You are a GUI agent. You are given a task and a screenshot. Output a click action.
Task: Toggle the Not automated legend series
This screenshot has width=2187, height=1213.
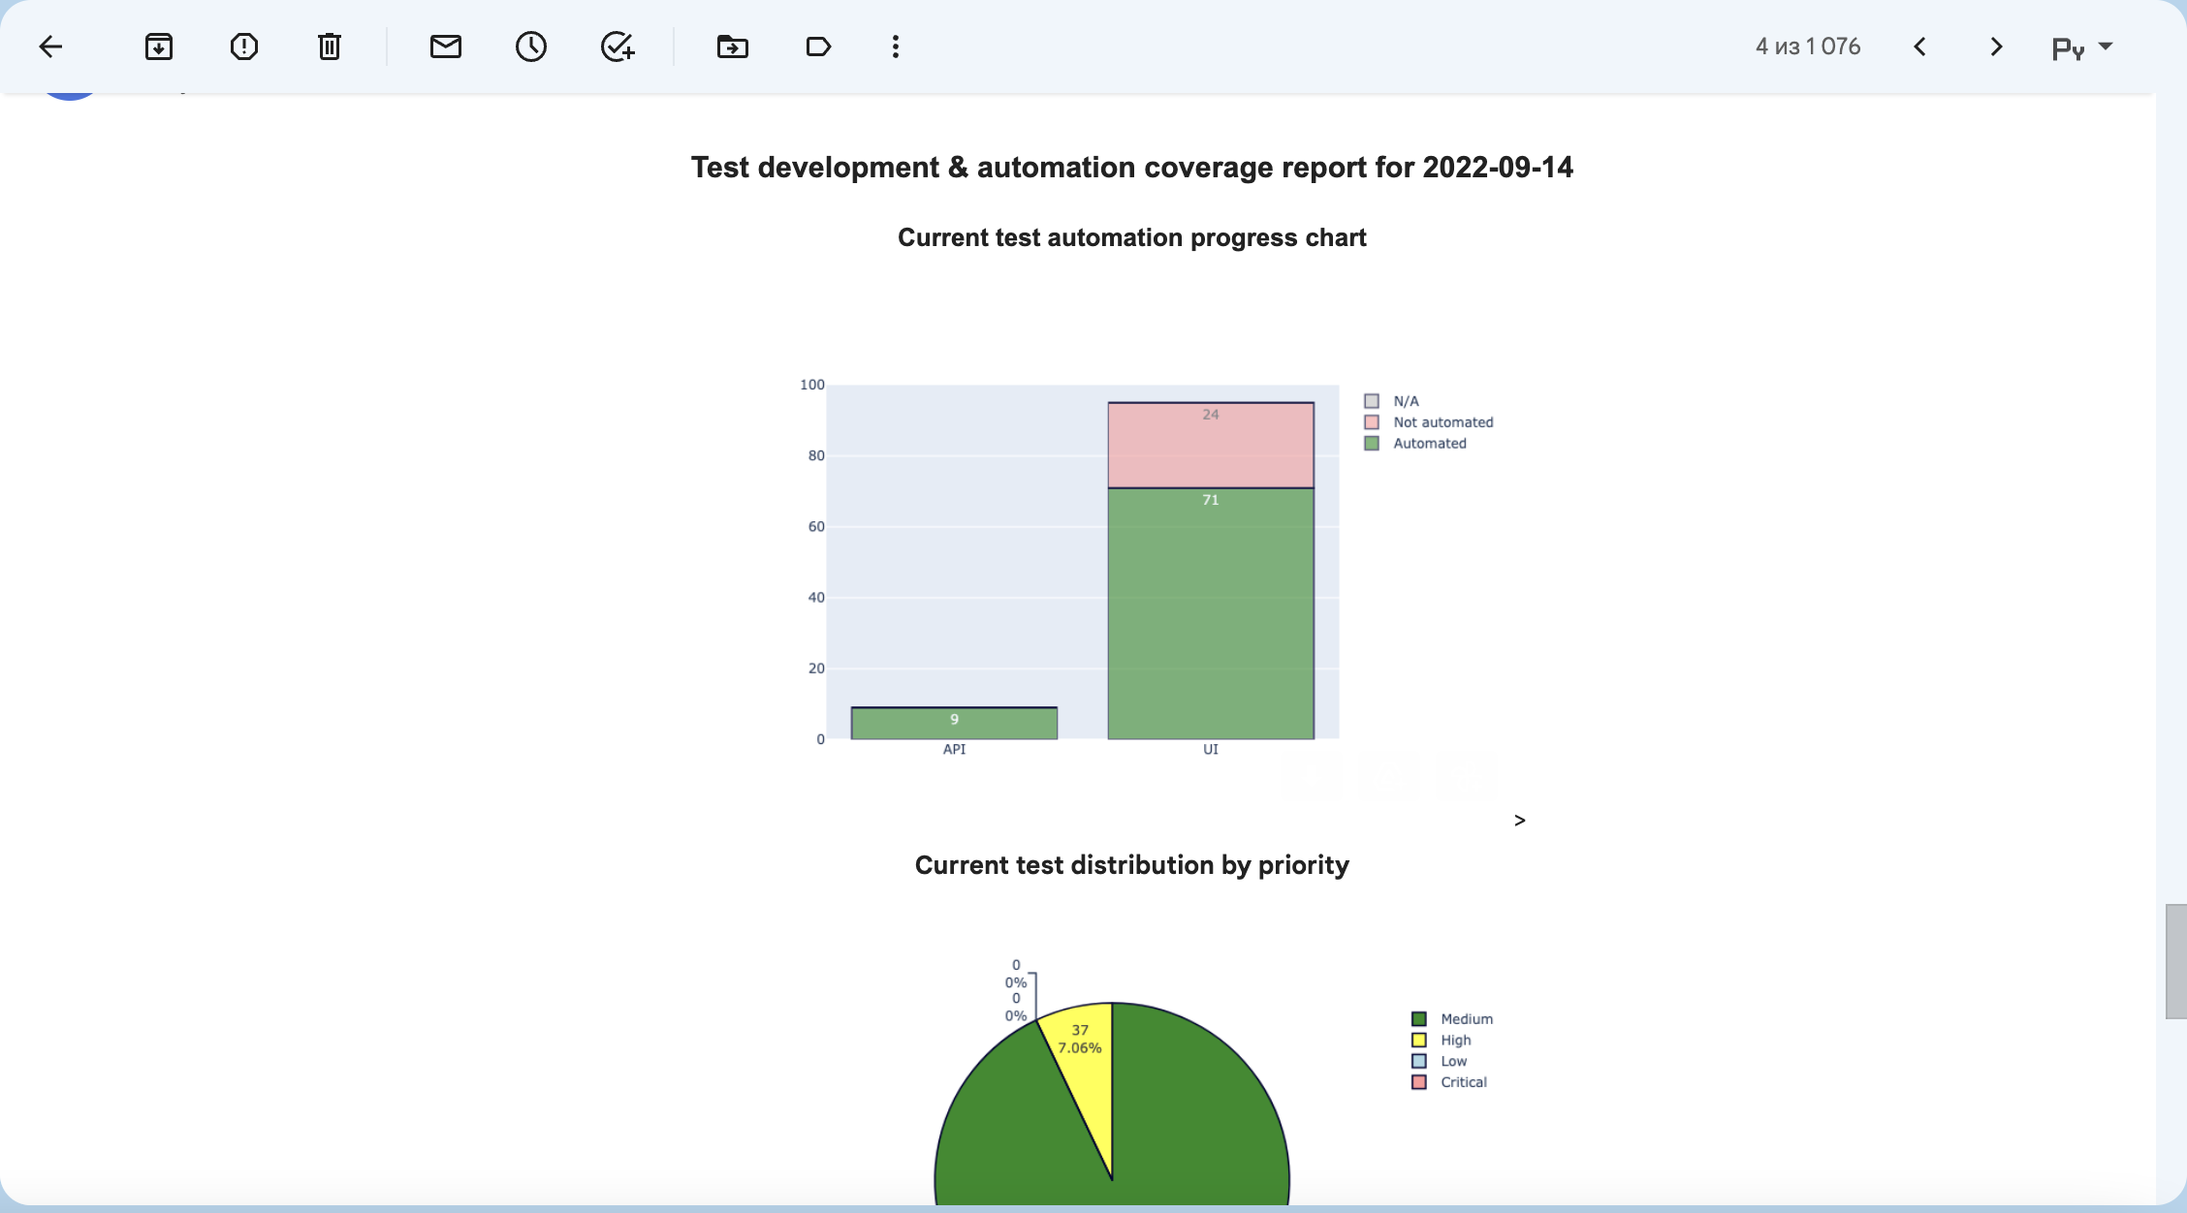click(x=1442, y=422)
